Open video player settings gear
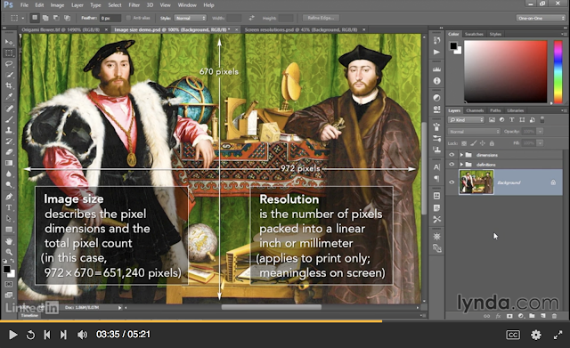This screenshot has width=570, height=348. [536, 335]
